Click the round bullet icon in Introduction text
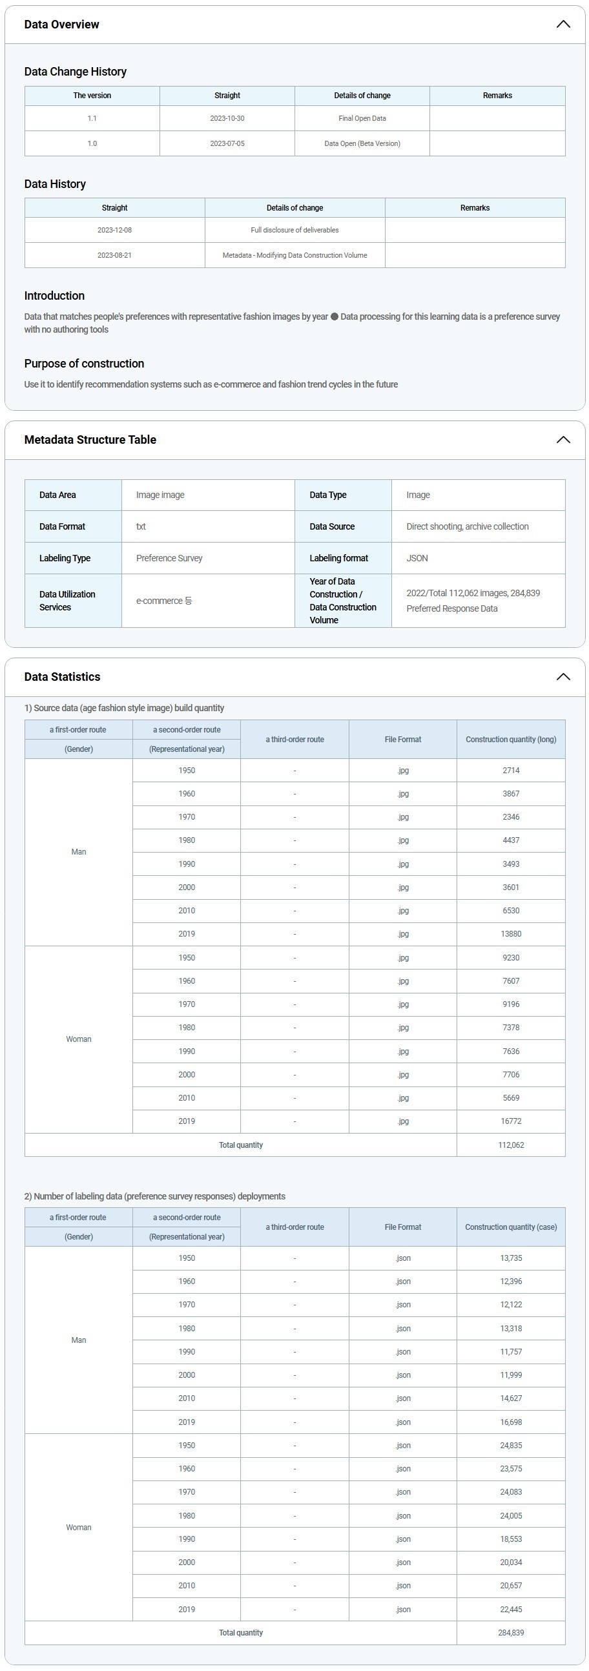Image resolution: width=589 pixels, height=1671 pixels. click(334, 317)
